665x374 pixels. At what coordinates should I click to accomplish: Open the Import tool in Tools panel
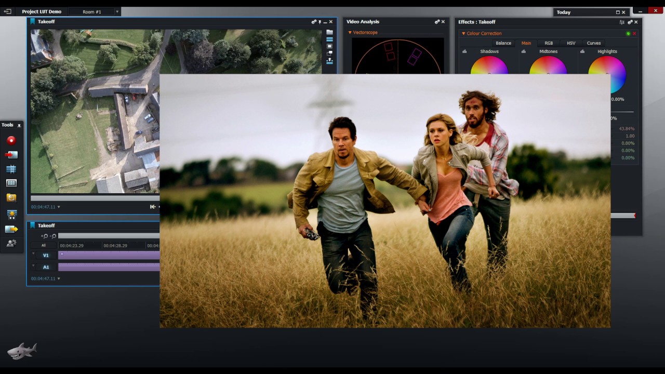click(x=11, y=154)
